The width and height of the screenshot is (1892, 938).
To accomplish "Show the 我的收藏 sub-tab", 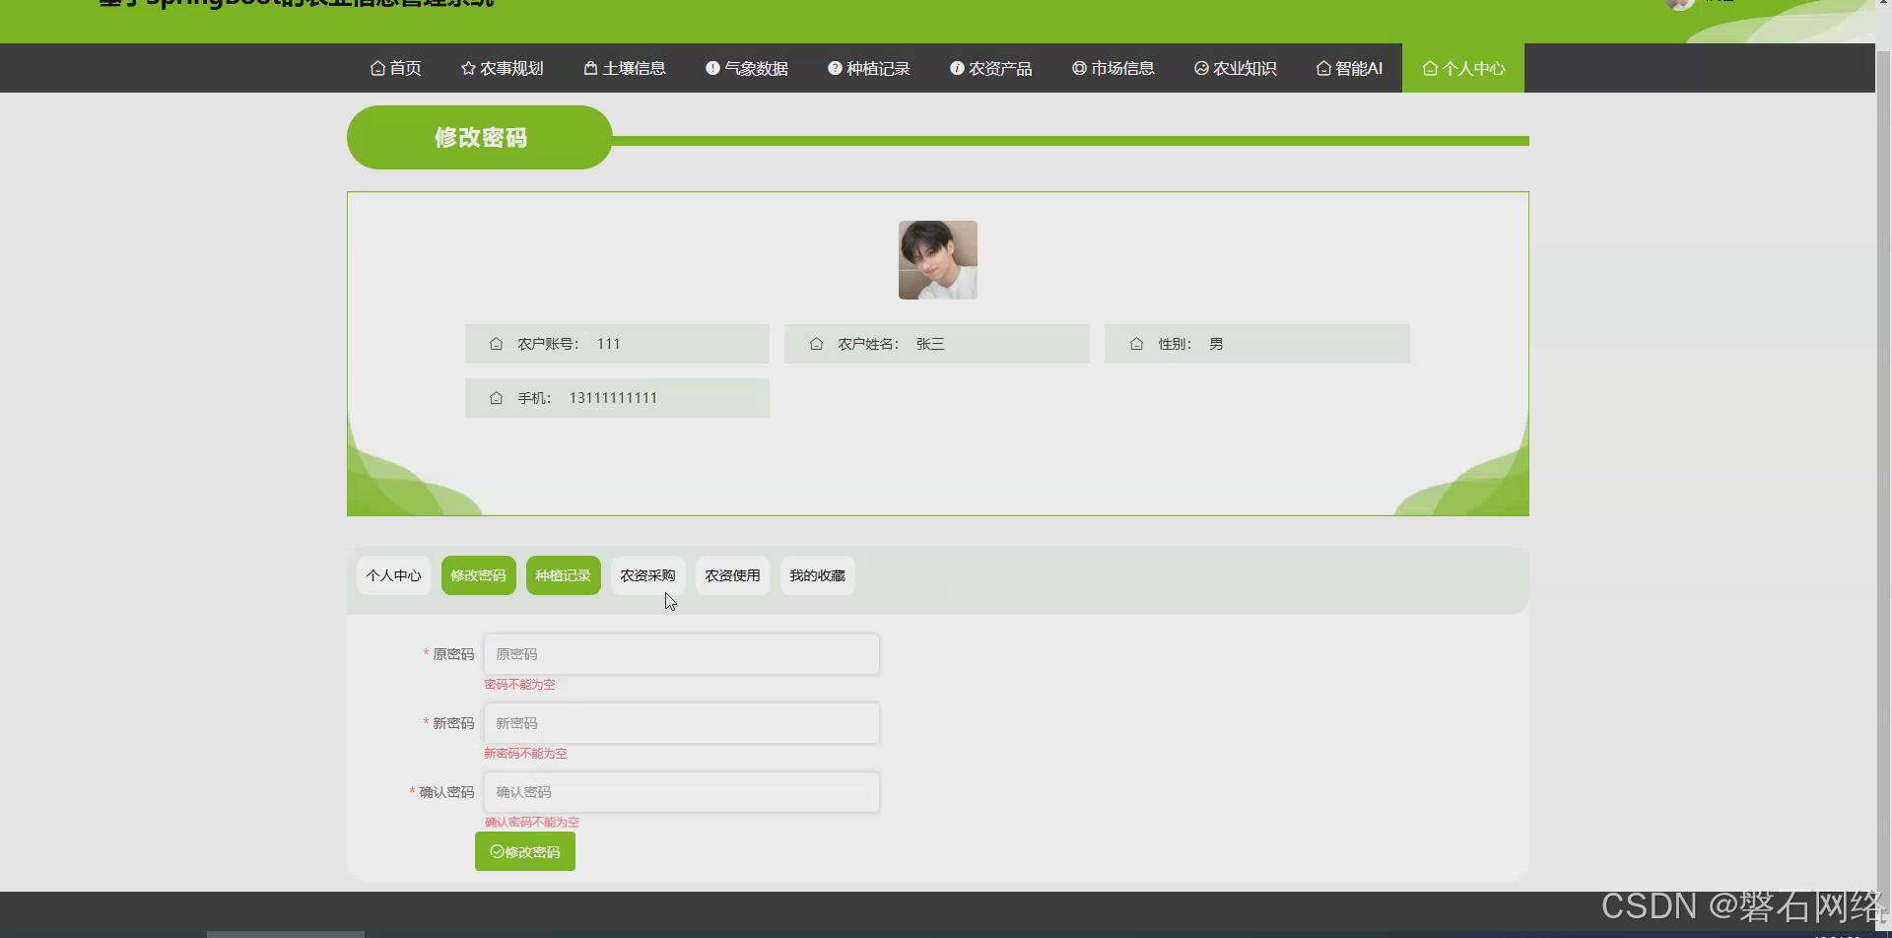I will pos(818,575).
